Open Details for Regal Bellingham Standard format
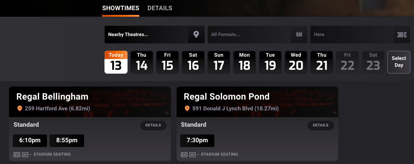 153,125
